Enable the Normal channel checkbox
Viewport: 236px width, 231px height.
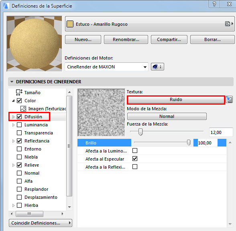point(19,173)
